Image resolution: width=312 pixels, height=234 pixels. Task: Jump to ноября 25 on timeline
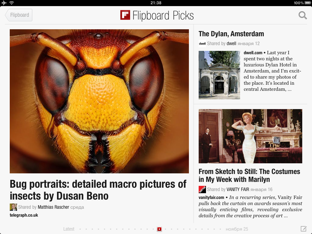(x=237, y=229)
